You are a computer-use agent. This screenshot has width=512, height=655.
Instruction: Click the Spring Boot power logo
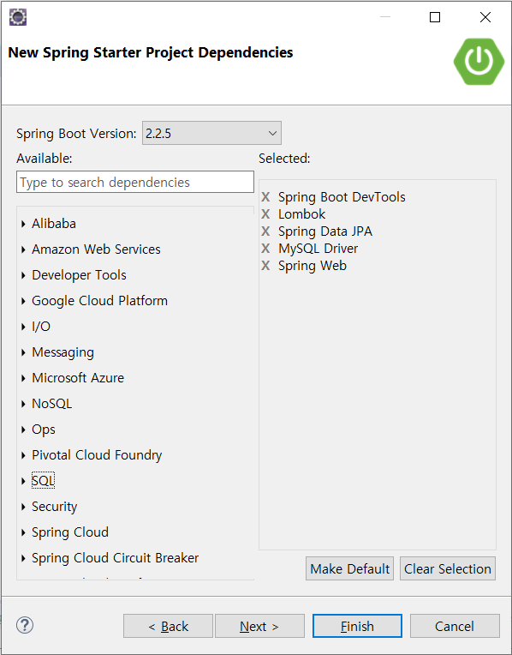tap(479, 62)
